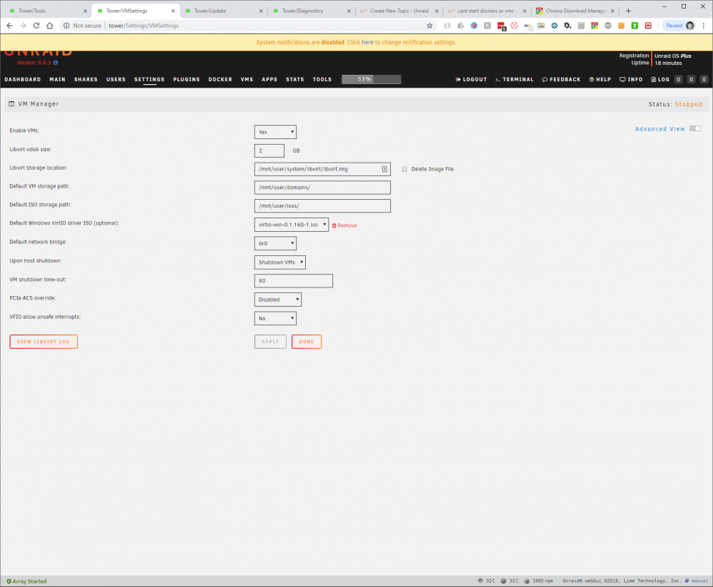Click the site info icon before 'Not secure'
Viewport: 713px width, 587px height.
pyautogui.click(x=66, y=26)
